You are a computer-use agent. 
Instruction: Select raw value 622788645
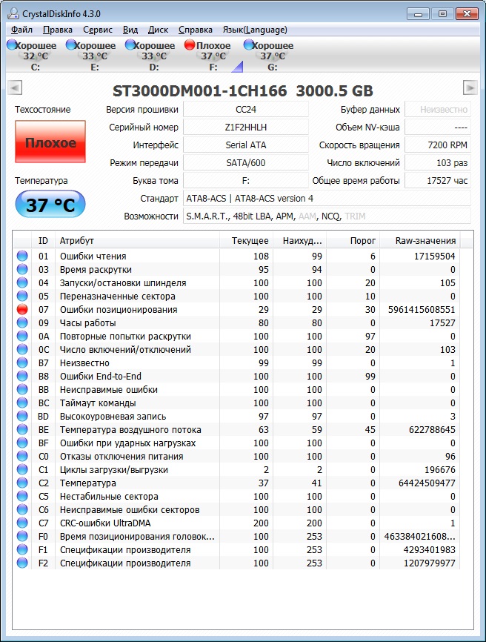point(432,429)
